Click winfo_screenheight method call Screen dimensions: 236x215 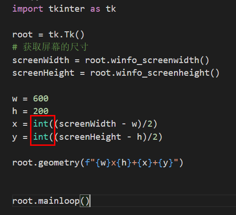(x=167, y=73)
